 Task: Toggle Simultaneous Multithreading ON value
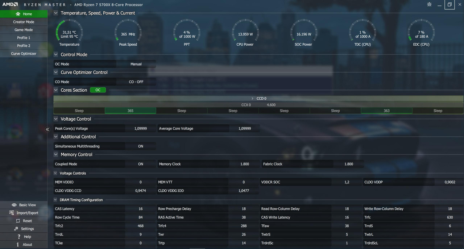click(141, 146)
